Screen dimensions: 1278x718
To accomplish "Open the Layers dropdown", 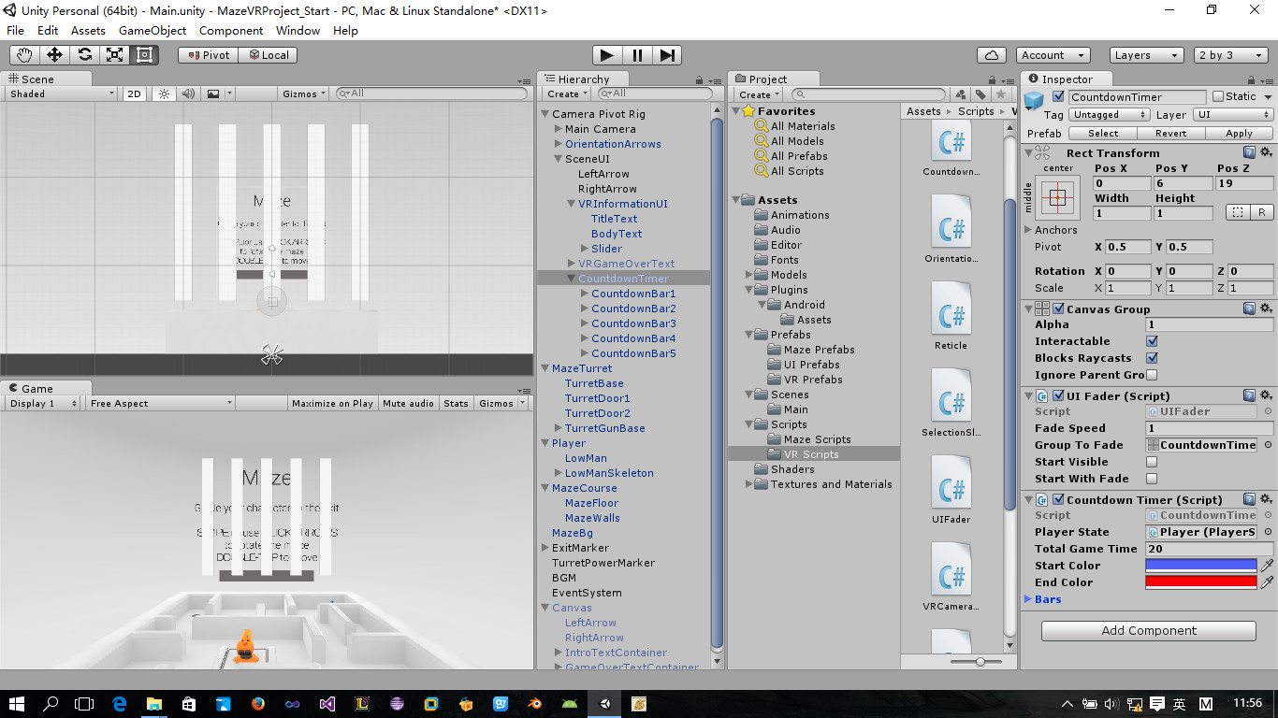I will click(1146, 55).
